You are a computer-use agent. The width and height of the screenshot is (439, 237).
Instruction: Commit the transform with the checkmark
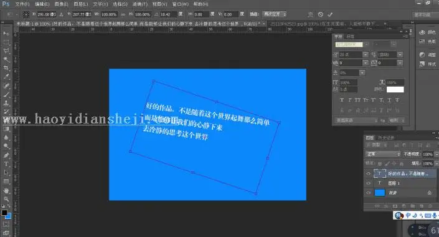pos(330,14)
